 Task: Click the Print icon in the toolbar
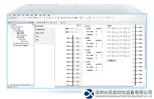(16, 18)
